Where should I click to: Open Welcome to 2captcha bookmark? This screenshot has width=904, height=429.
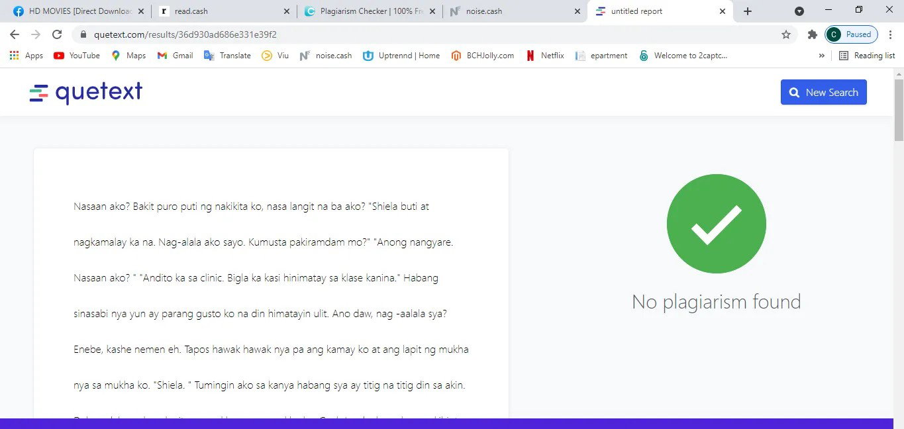[683, 56]
